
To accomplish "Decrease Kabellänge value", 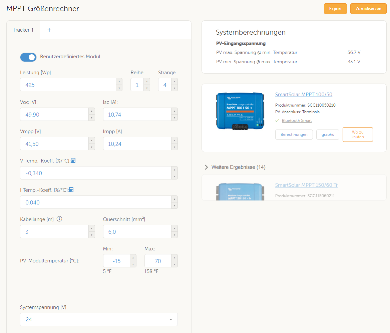I will coord(91,235).
